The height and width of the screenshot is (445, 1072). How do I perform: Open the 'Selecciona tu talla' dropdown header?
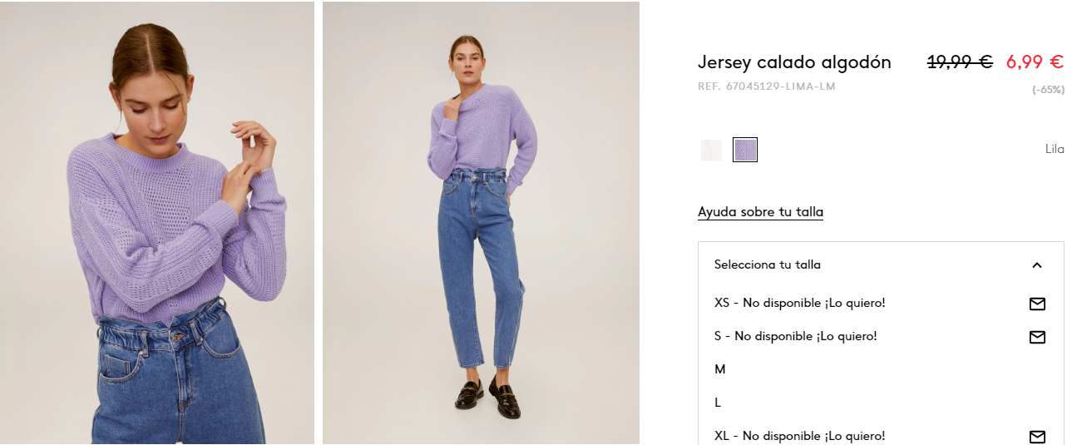[881, 265]
